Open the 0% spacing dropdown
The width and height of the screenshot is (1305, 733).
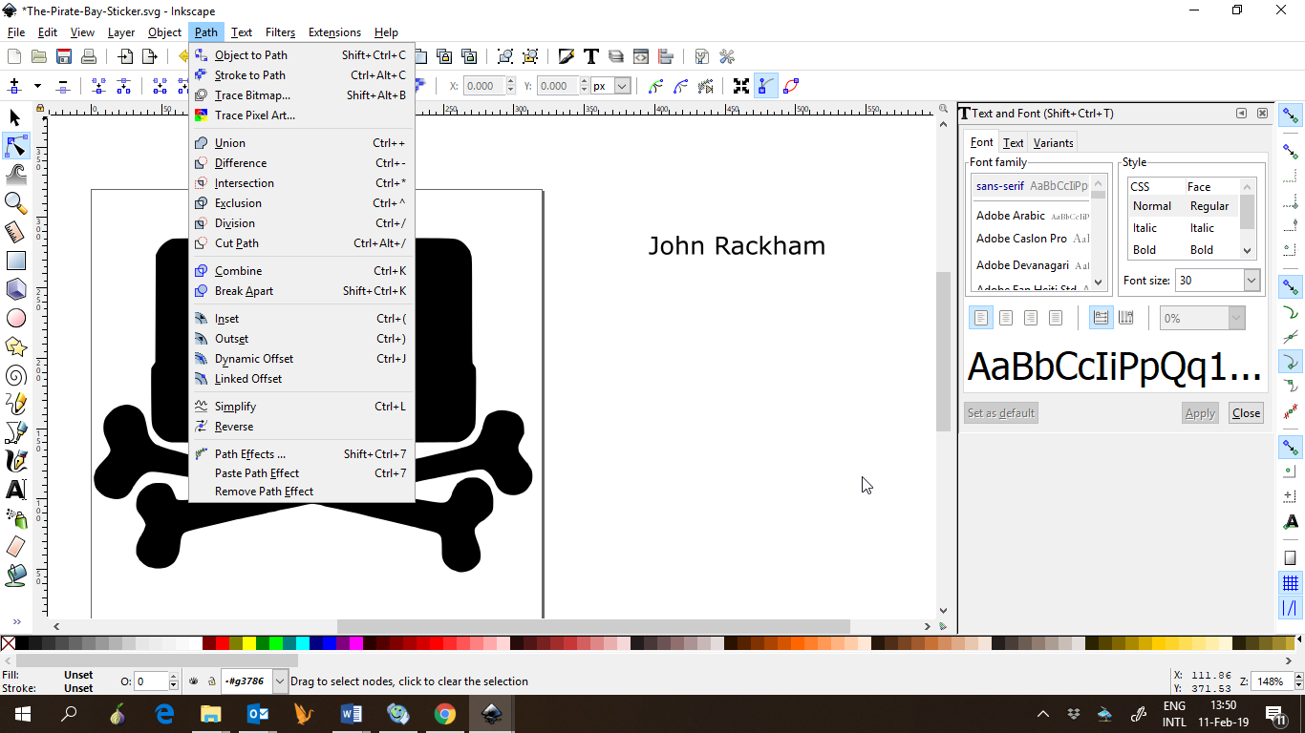click(x=1237, y=318)
